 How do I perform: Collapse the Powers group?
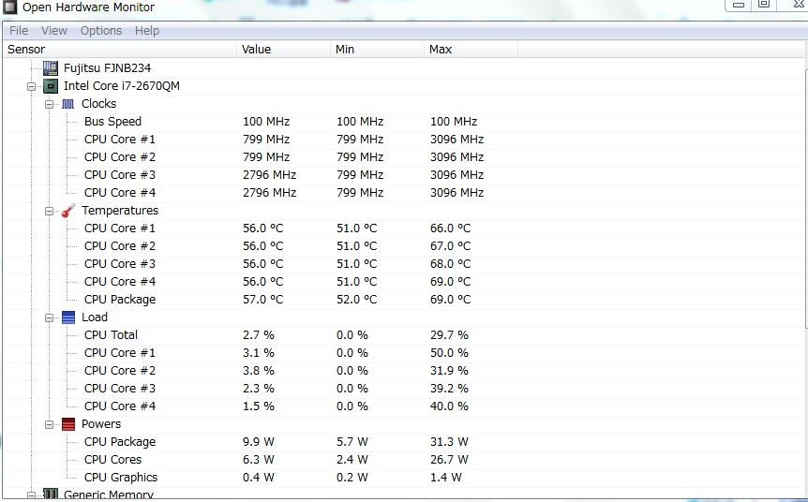49,425
